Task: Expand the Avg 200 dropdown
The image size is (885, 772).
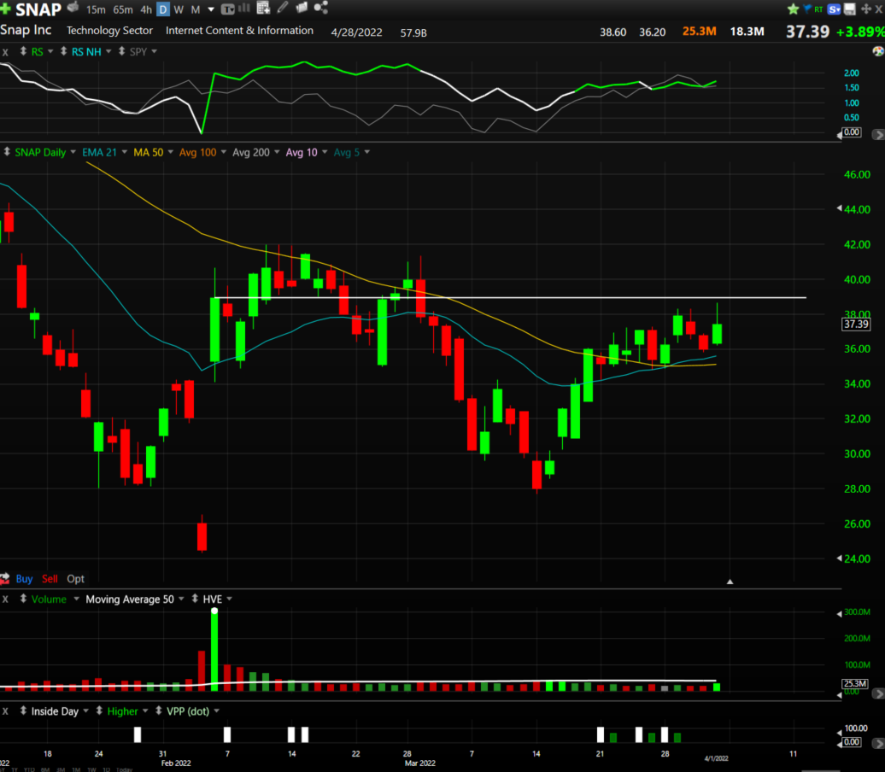Action: point(277,152)
